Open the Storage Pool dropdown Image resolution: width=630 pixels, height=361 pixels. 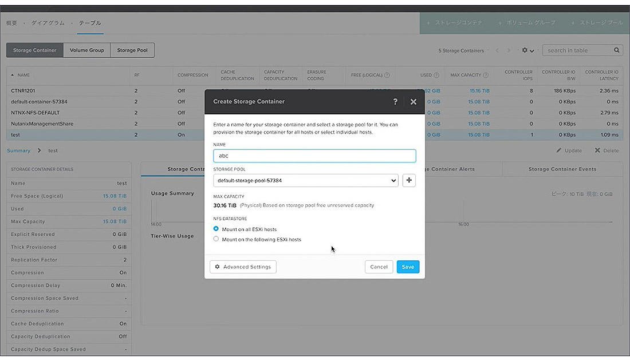[306, 180]
